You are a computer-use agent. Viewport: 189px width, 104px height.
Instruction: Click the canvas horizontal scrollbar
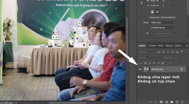(67, 103)
